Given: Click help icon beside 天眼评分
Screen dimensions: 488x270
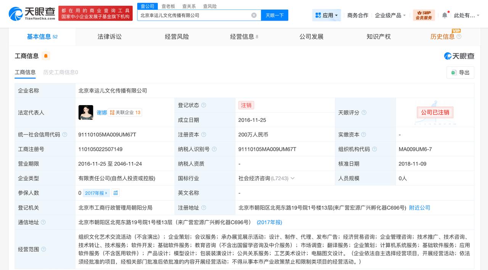Looking at the screenshot, I should click(x=364, y=113).
